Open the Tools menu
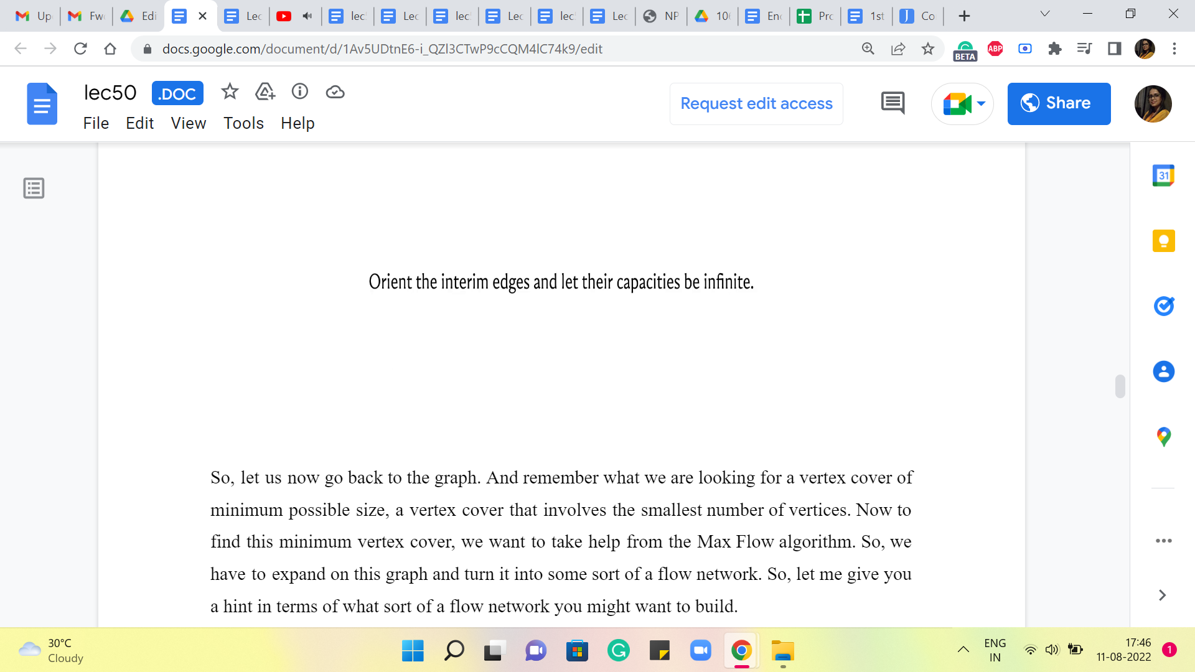 (x=243, y=123)
